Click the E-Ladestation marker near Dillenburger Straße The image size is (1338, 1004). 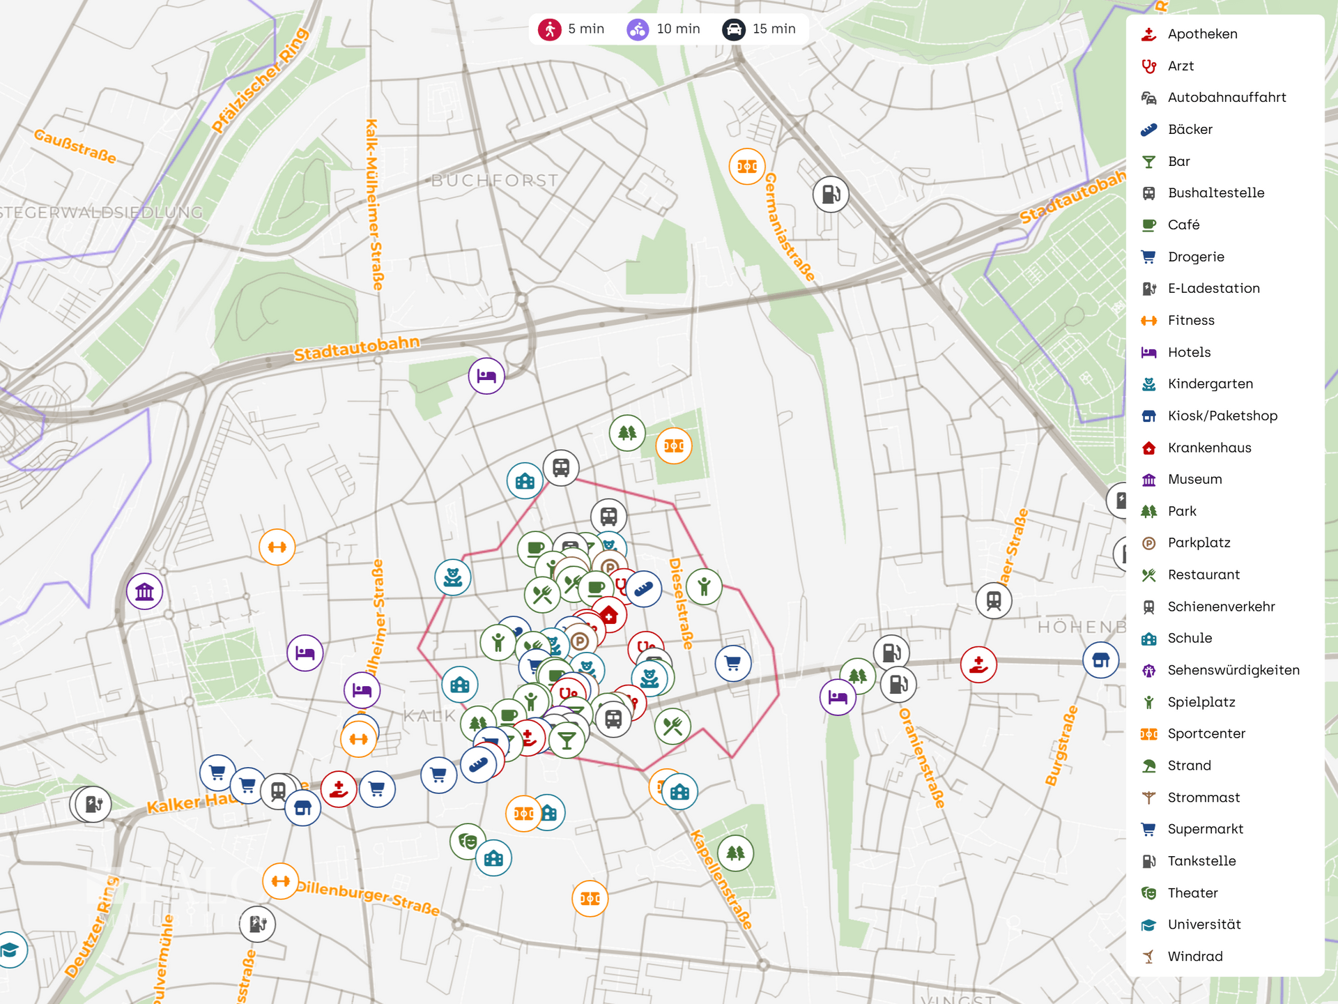[x=257, y=924]
